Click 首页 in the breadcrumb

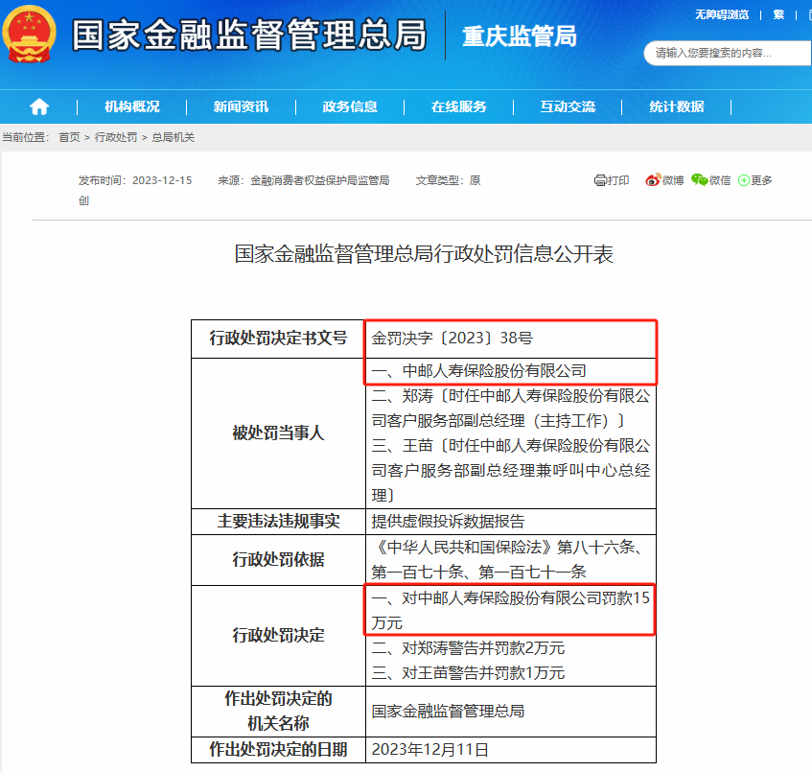click(69, 137)
